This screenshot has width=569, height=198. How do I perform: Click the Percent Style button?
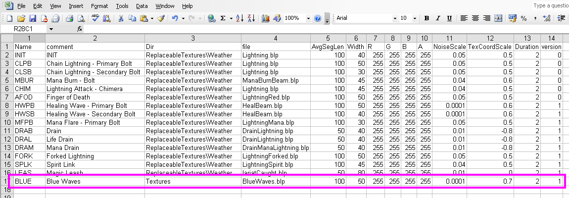tap(523, 18)
